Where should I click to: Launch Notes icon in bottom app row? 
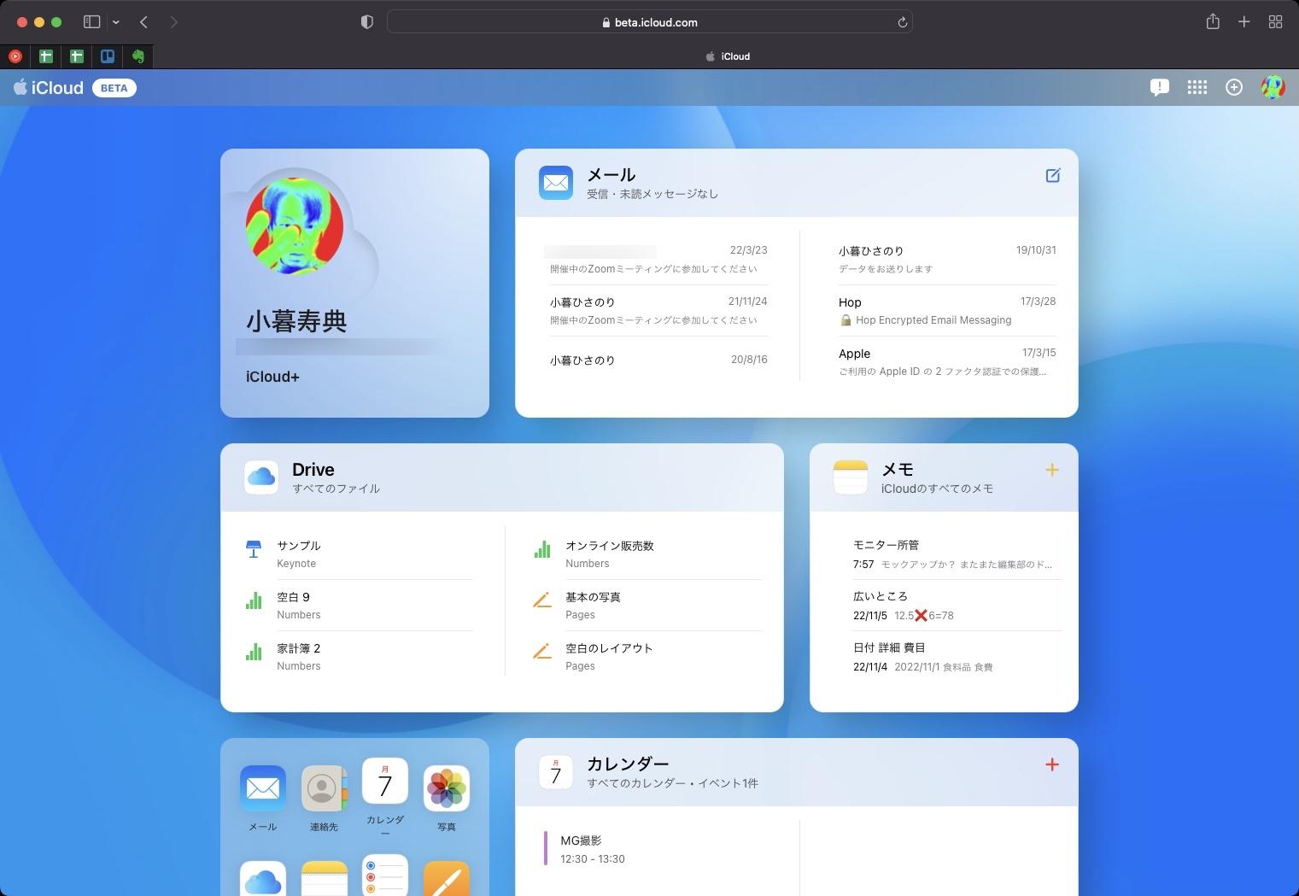point(325,878)
